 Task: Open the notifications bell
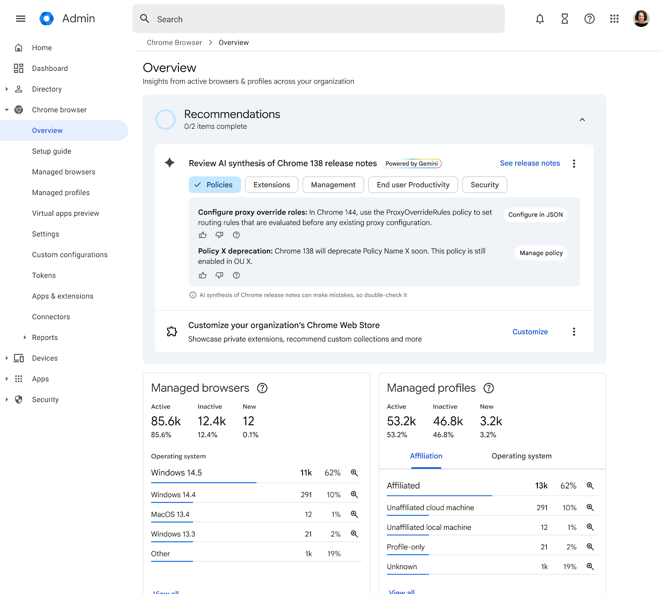pos(540,19)
